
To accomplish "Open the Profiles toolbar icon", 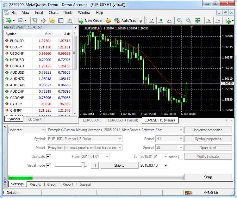I will 20,21.
